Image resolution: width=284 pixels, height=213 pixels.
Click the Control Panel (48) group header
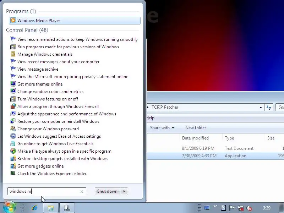point(27,30)
